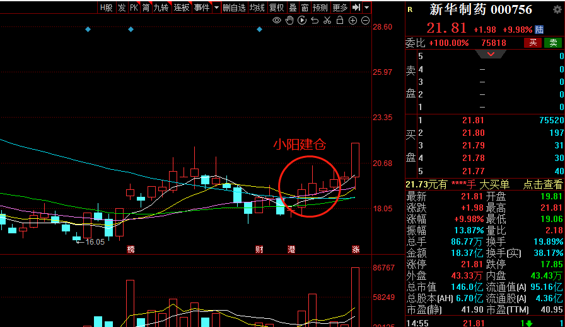Toggle the lock icon
Screen dimensions: 565x327
tap(340, 20)
